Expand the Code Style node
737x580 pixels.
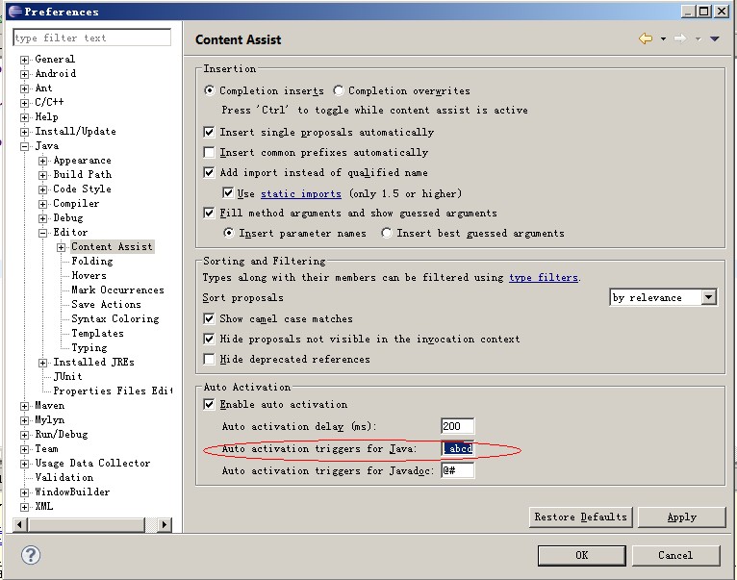(x=42, y=189)
